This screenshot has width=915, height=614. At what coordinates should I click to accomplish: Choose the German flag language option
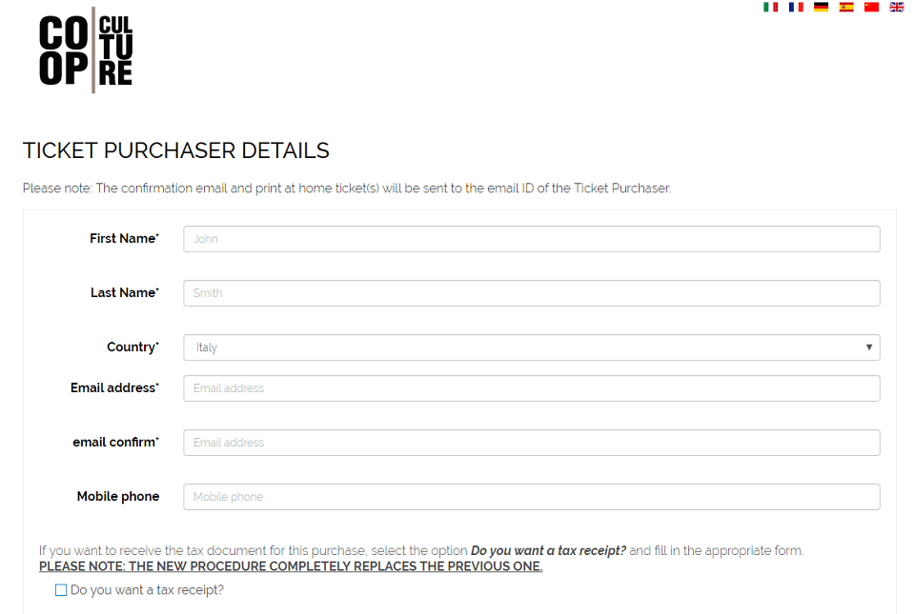click(x=821, y=7)
